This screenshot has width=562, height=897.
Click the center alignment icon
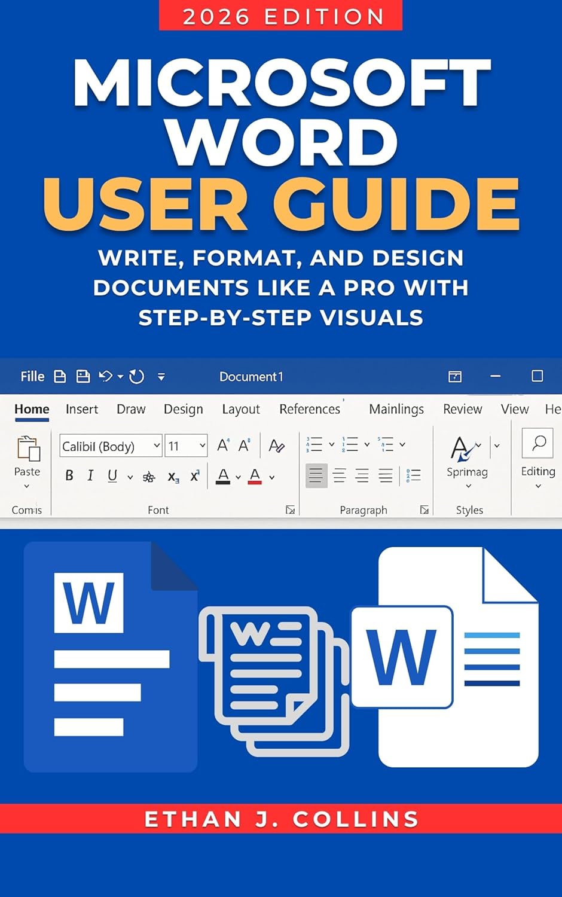click(x=339, y=475)
